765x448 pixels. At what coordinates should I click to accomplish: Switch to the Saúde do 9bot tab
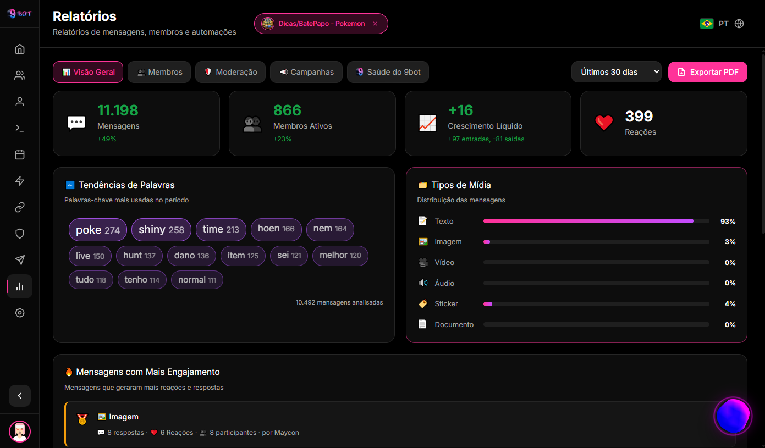(x=388, y=72)
